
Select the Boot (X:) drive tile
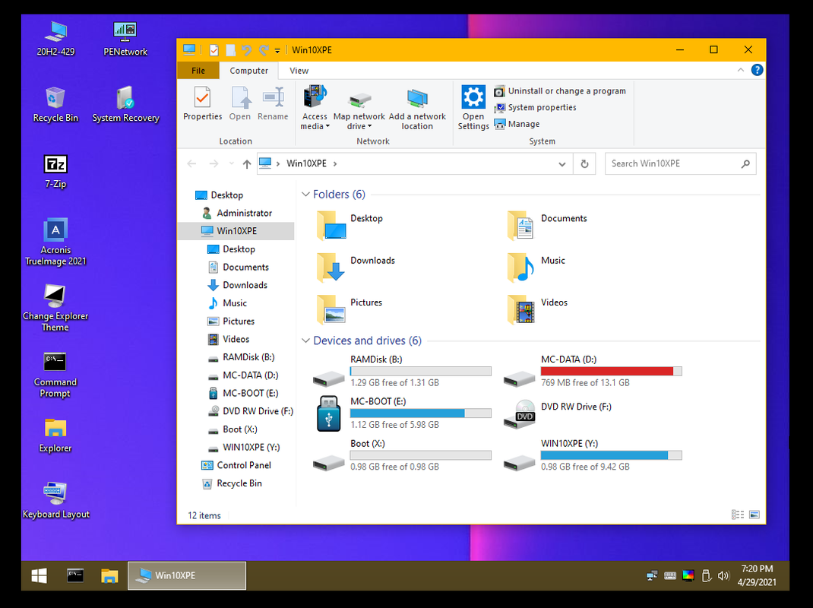pyautogui.click(x=403, y=455)
